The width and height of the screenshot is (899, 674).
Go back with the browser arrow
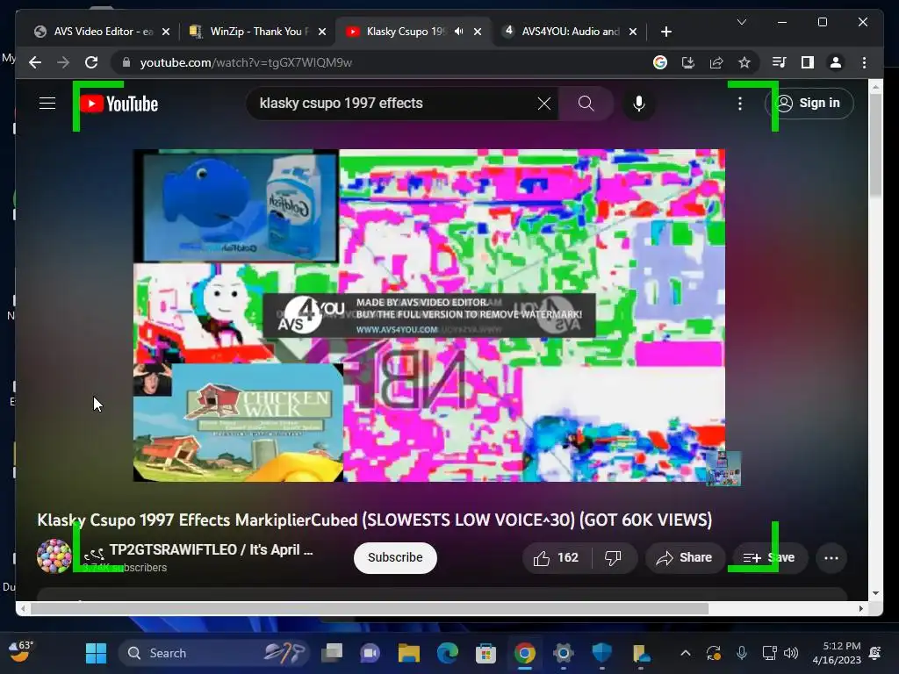(x=35, y=62)
